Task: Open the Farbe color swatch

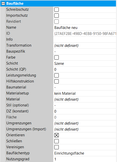Action: (x=57, y=57)
